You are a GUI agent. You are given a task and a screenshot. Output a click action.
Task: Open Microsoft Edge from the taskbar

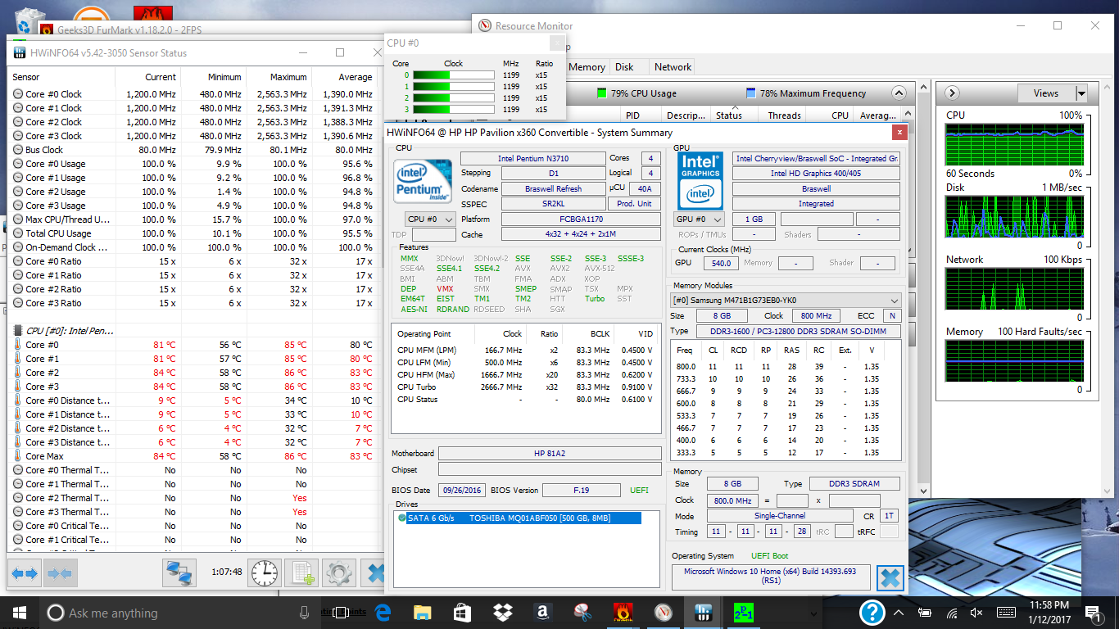tap(383, 612)
